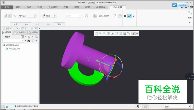Click the model tree filter funnel icon
Image resolution: width=194 pixels, height=110 pixels.
point(33,41)
